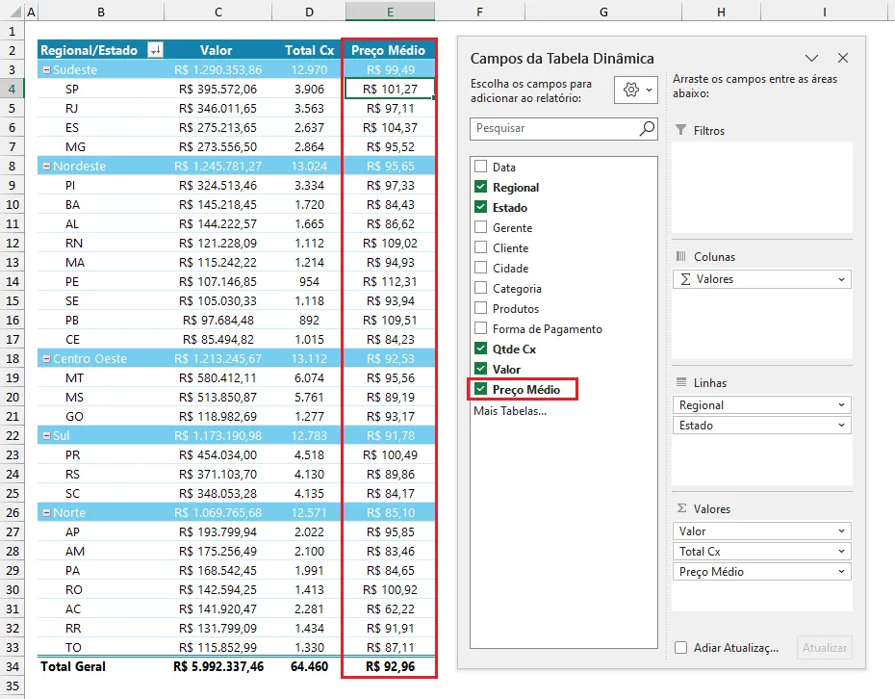Collapse the Centro Oeste group

pos(47,358)
